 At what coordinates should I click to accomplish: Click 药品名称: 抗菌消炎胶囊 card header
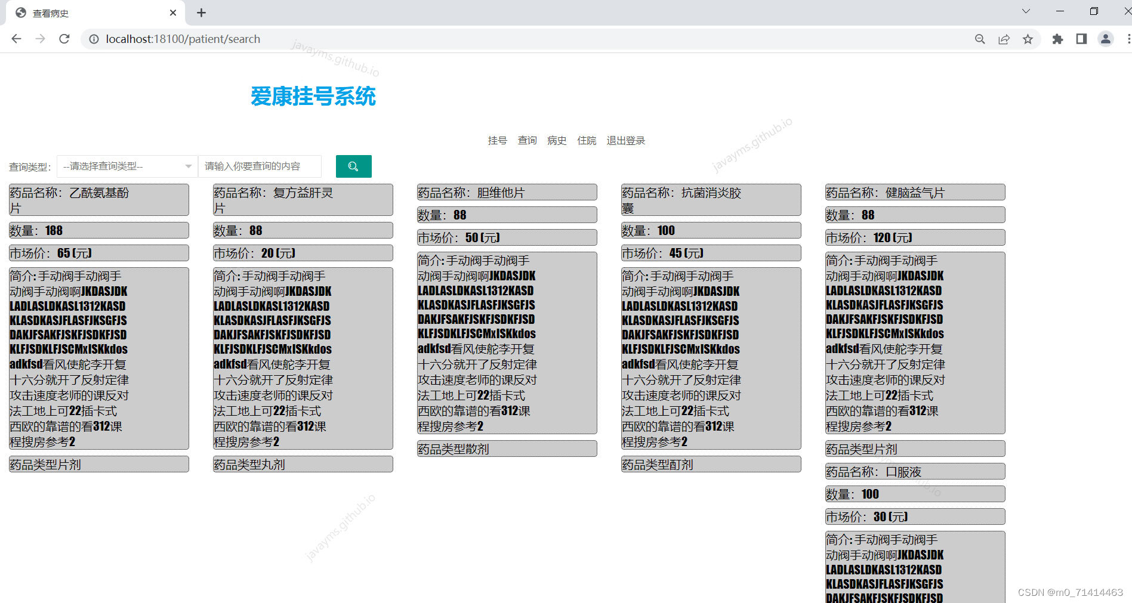click(x=711, y=200)
